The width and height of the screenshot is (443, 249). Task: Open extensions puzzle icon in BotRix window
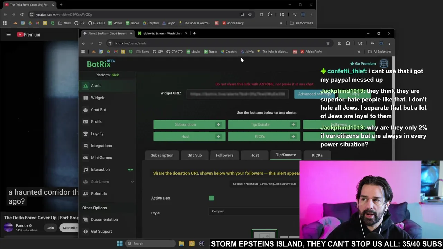[348, 43]
